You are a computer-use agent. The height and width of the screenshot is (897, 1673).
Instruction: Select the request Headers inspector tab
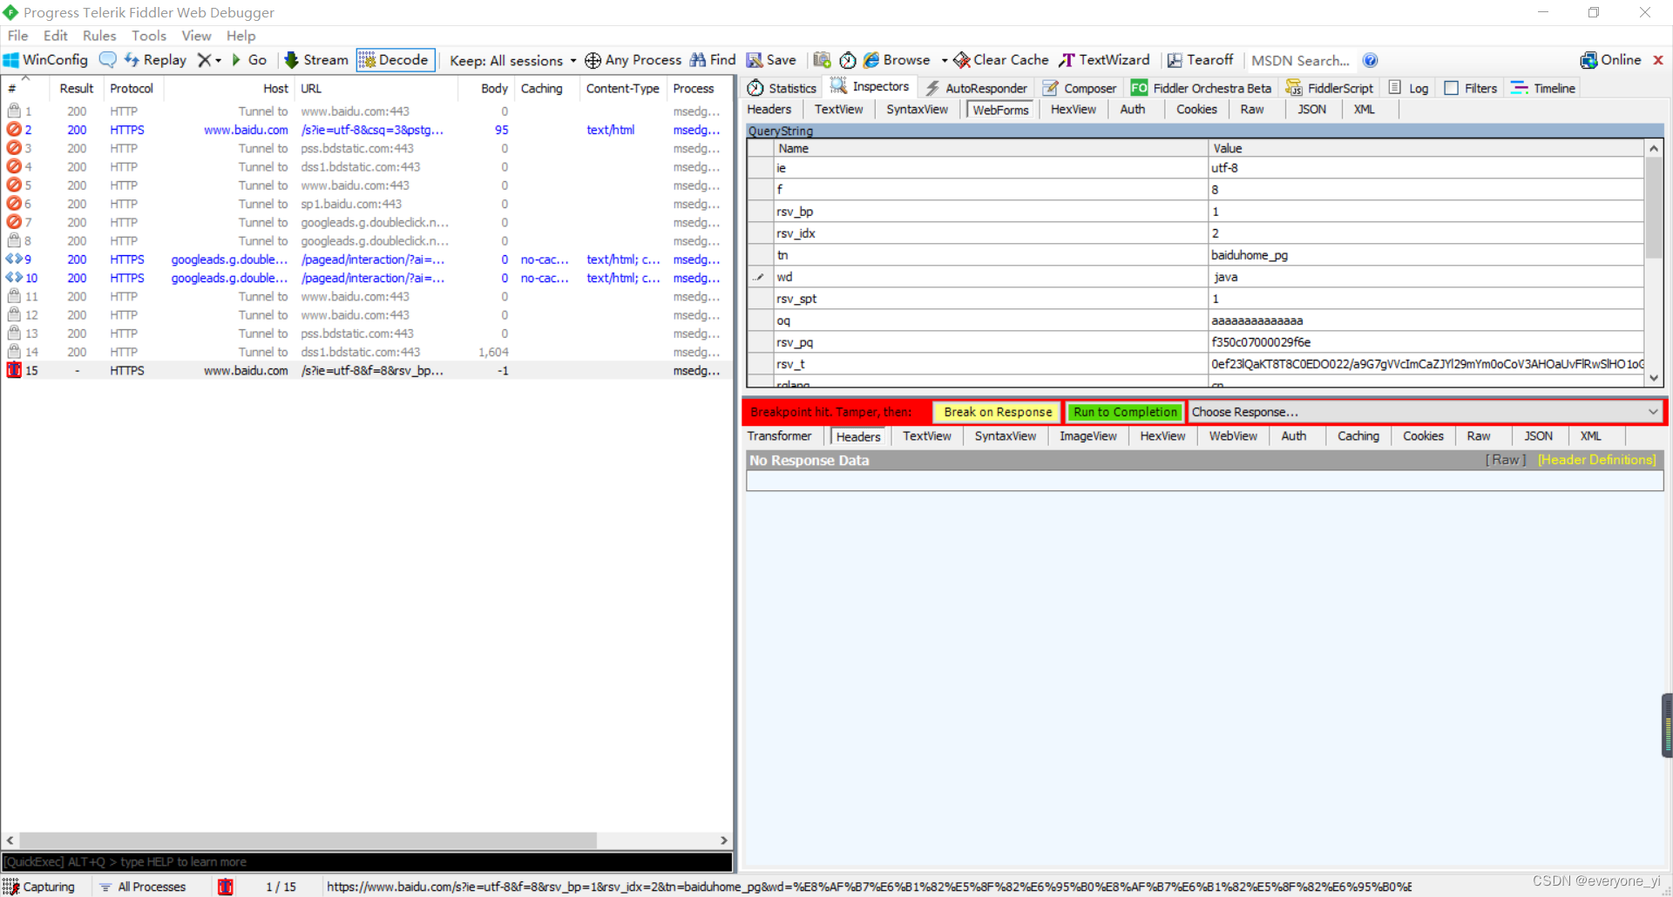point(769,109)
